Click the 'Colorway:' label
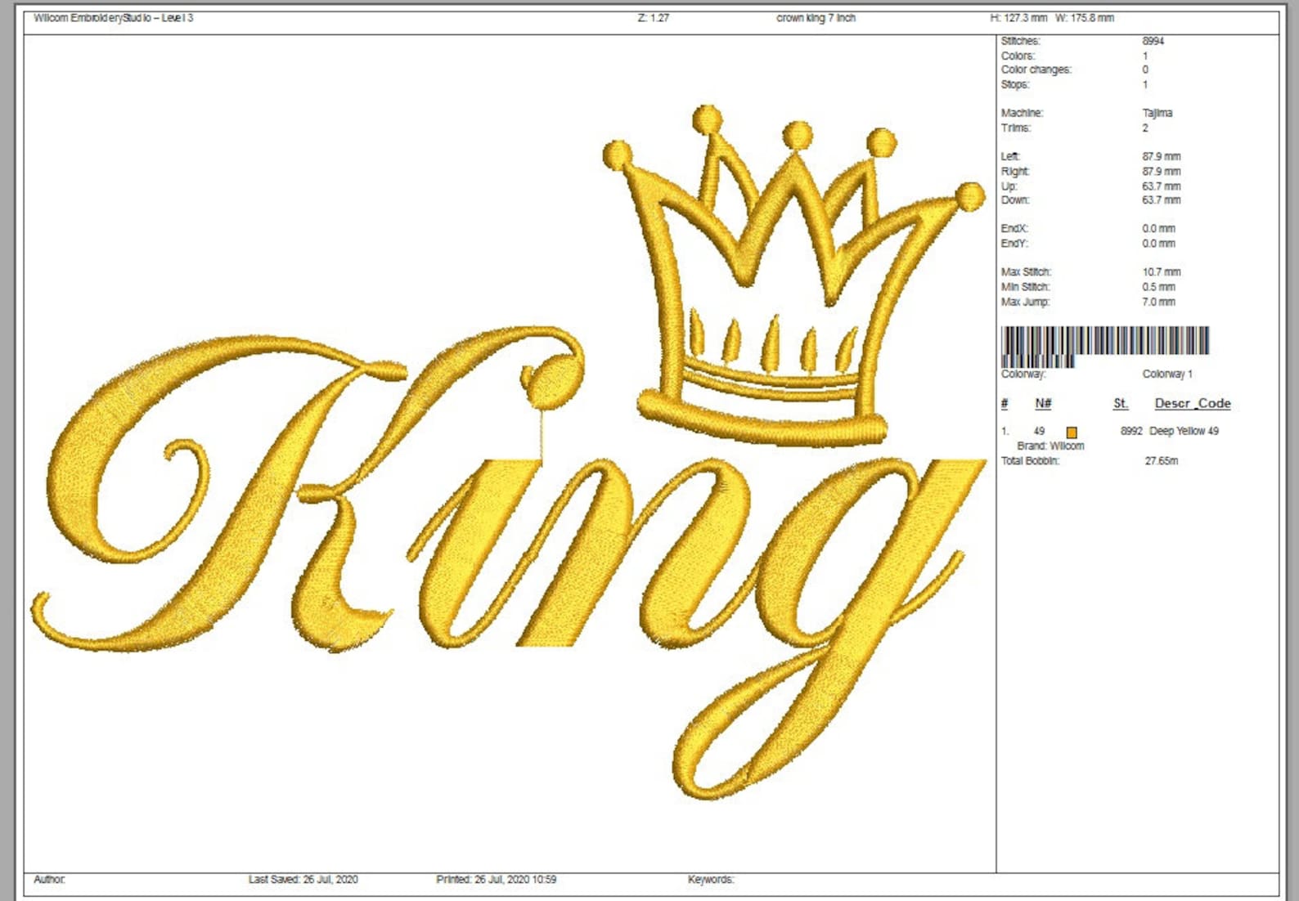Screen dimensions: 1299x901 (1023, 374)
